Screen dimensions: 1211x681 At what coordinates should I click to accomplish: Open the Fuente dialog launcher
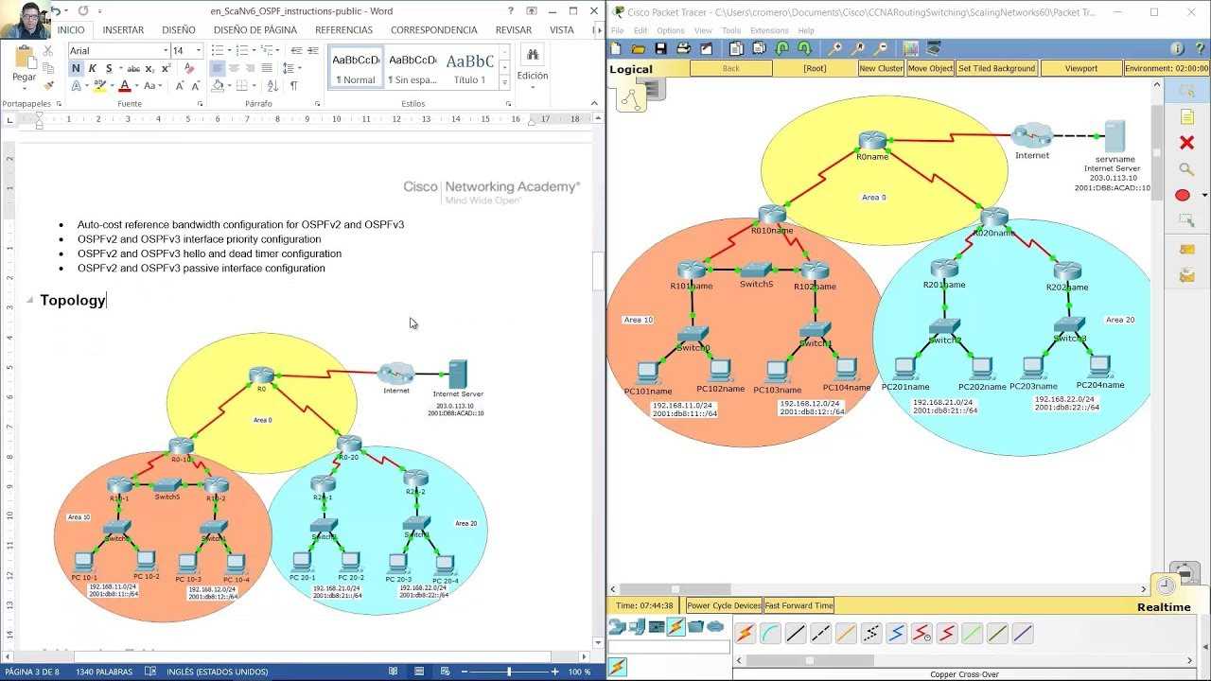pyautogui.click(x=199, y=103)
